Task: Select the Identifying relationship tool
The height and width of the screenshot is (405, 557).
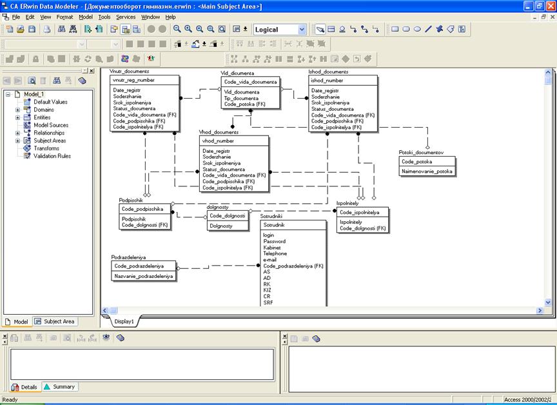Action: click(353, 30)
